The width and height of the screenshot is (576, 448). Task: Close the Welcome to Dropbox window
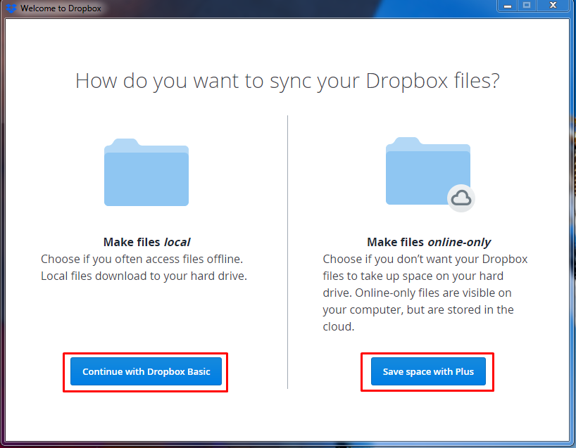tap(553, 6)
